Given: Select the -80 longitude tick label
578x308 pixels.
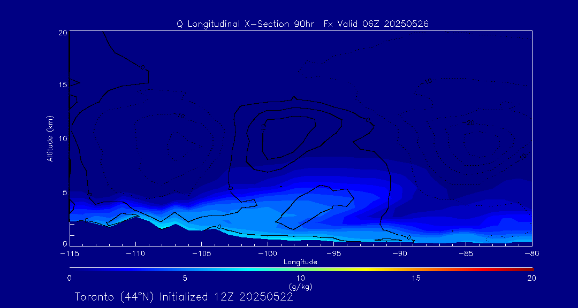Looking at the screenshot, I should pyautogui.click(x=532, y=254).
